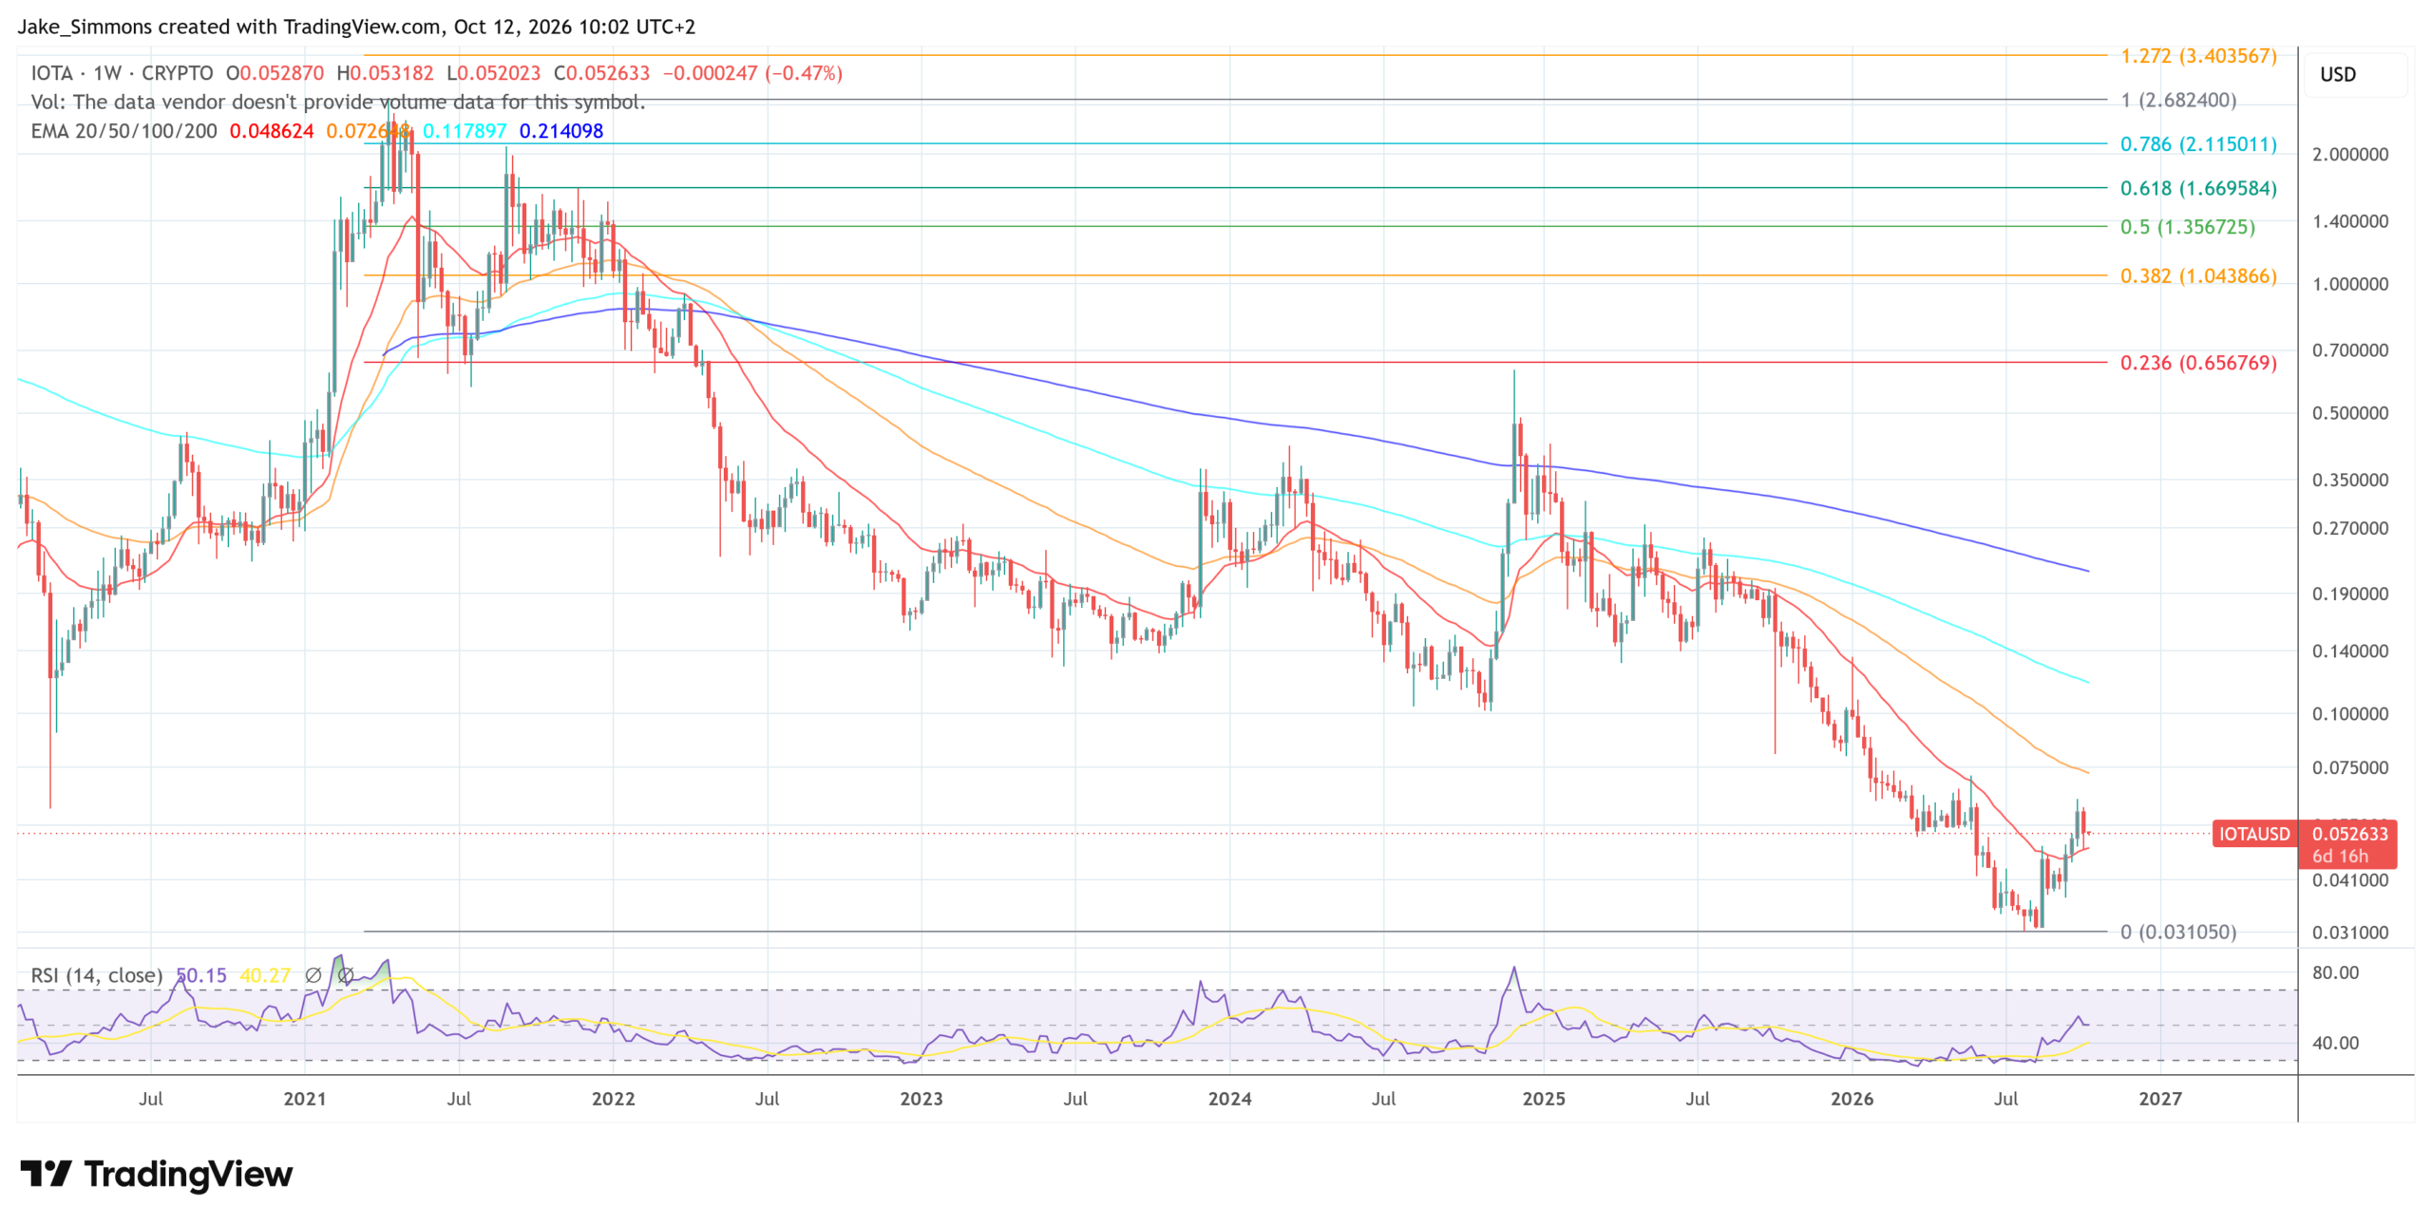The image size is (2432, 1226).
Task: Click the close value C0.052633
Action: [x=601, y=73]
